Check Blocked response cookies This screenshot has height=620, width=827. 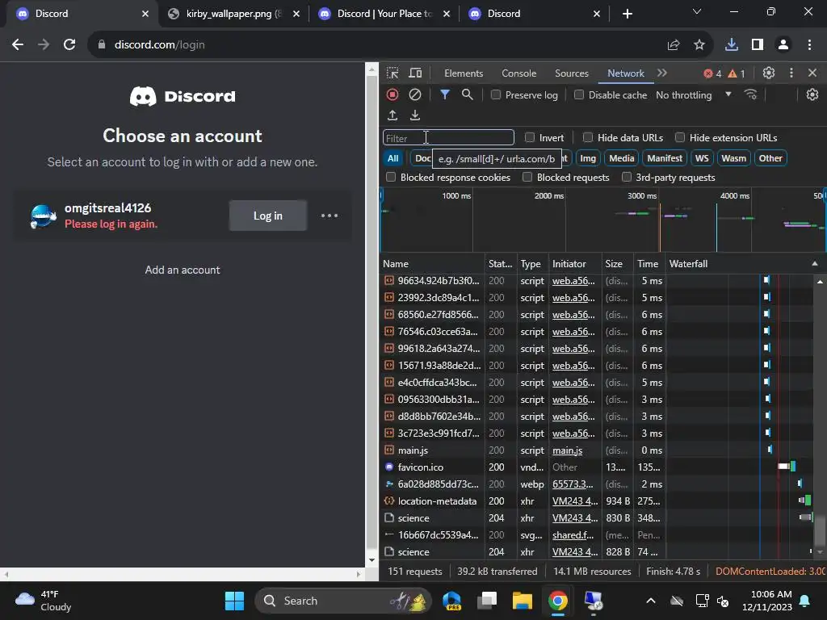[391, 177]
